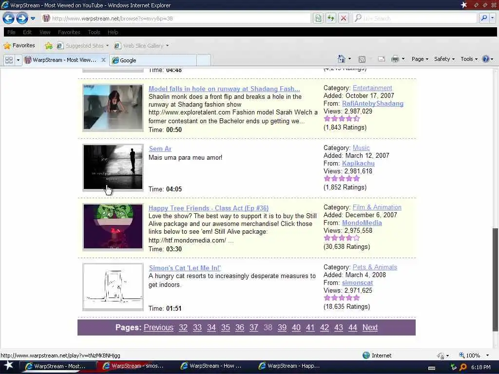Open the 100% zoom level dropdown
499x374 pixels.
[x=487, y=355]
